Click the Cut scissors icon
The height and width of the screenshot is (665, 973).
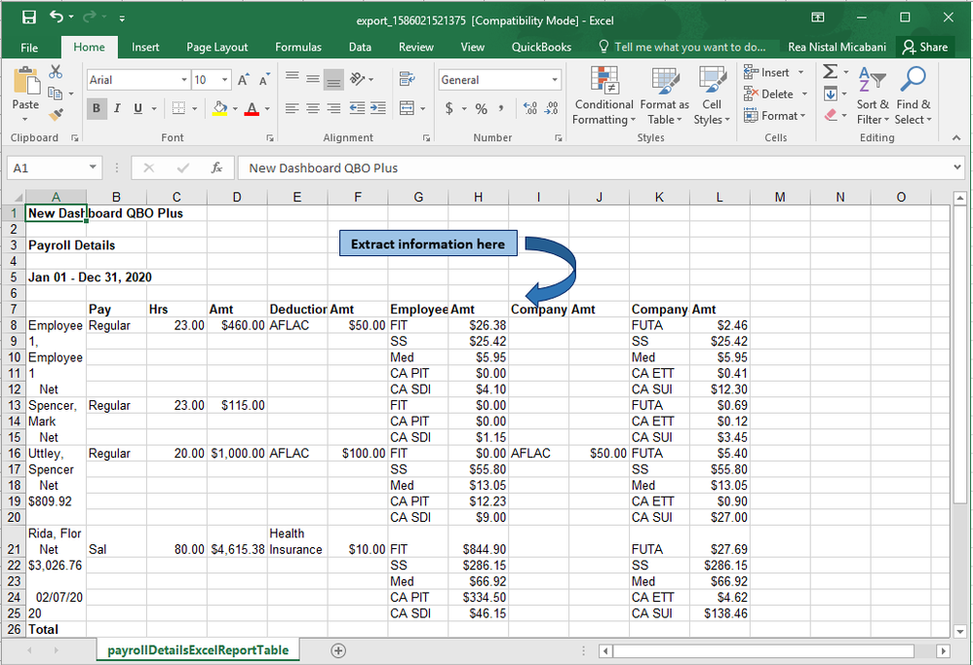[x=56, y=72]
